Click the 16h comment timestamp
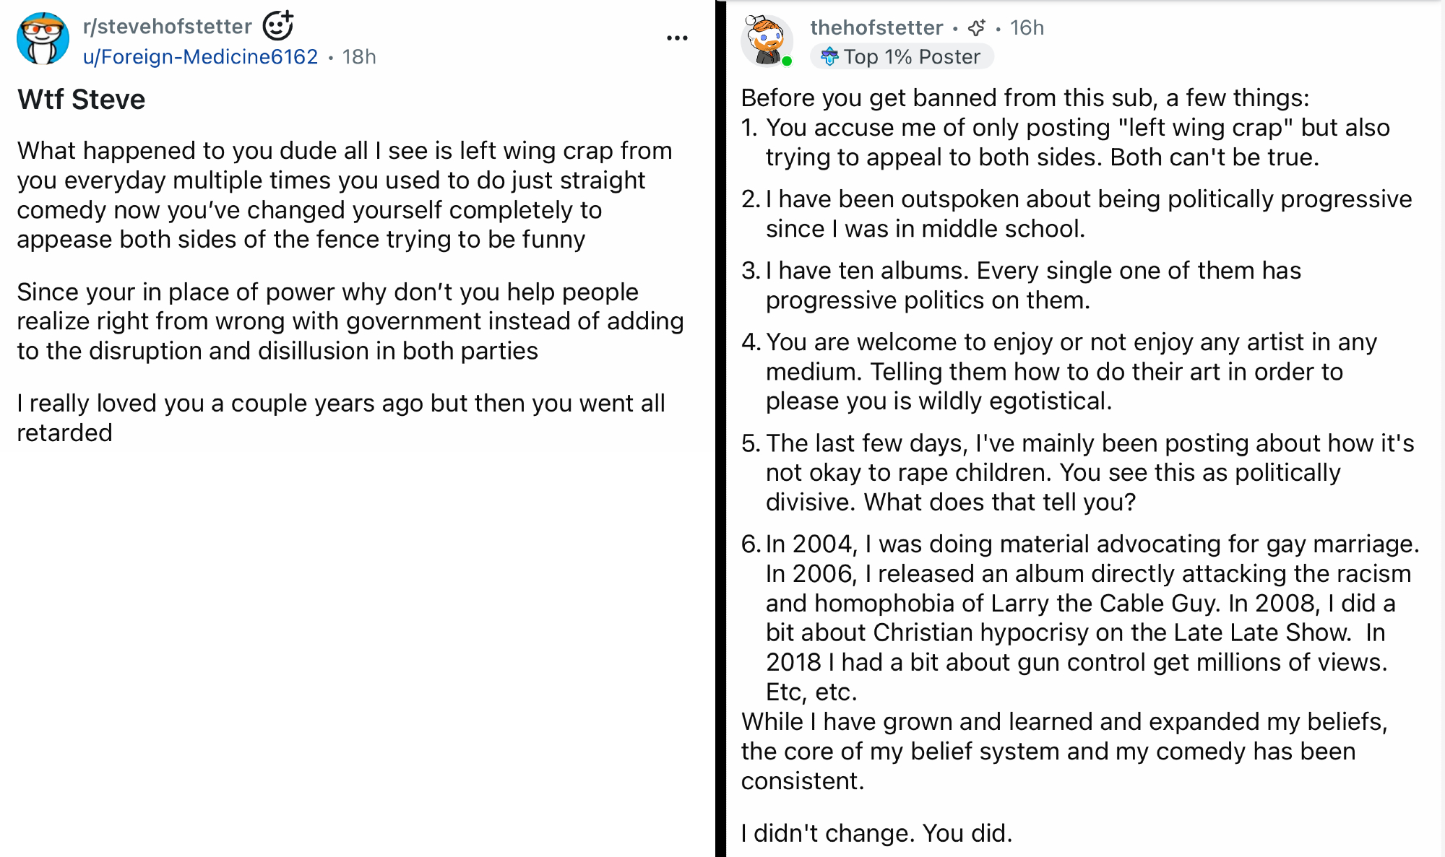 [x=1027, y=28]
